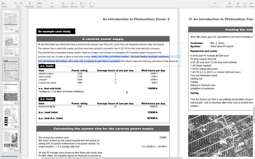Fit document using the Page Width icon

pyautogui.click(x=29, y=3)
